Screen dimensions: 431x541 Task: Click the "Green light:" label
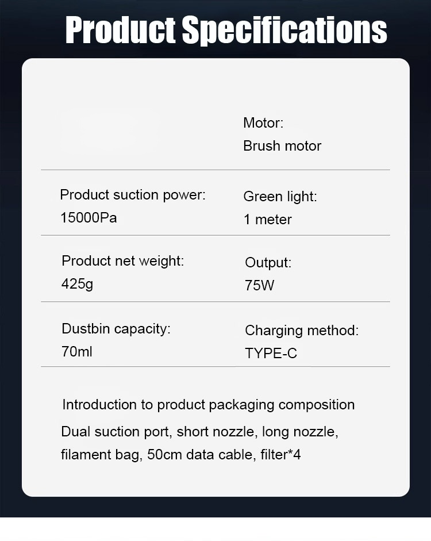280,197
